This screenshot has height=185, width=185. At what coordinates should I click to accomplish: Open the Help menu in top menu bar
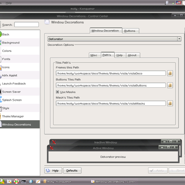[9, 3]
